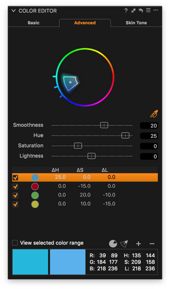The image size is (170, 289).
Task: Open the Color Editor presets menu
Action: (148, 10)
